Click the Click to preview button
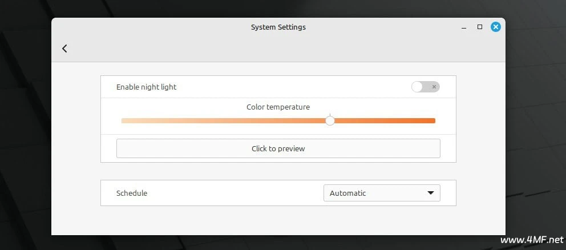Image resolution: width=566 pixels, height=250 pixels. (278, 148)
